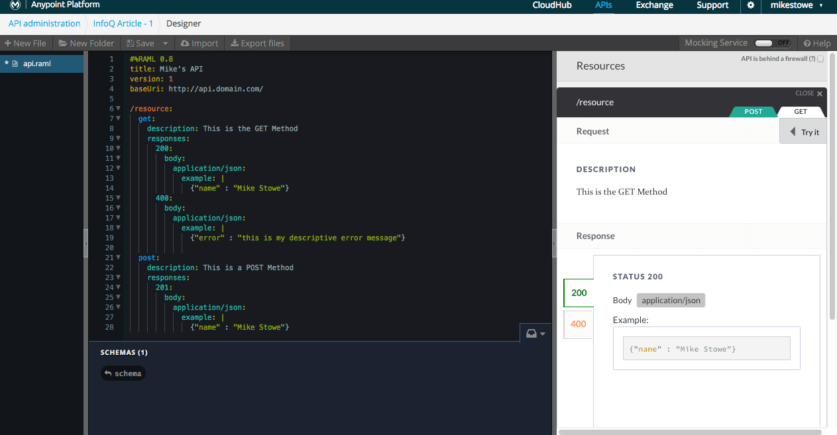Collapse the post: block at line 21
The image size is (837, 435).
click(118, 258)
